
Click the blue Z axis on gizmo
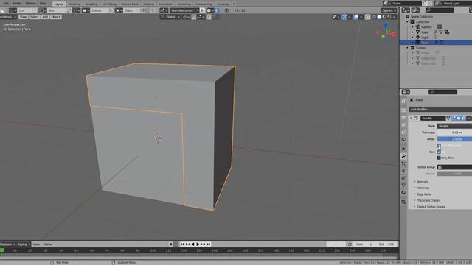pyautogui.click(x=386, y=26)
